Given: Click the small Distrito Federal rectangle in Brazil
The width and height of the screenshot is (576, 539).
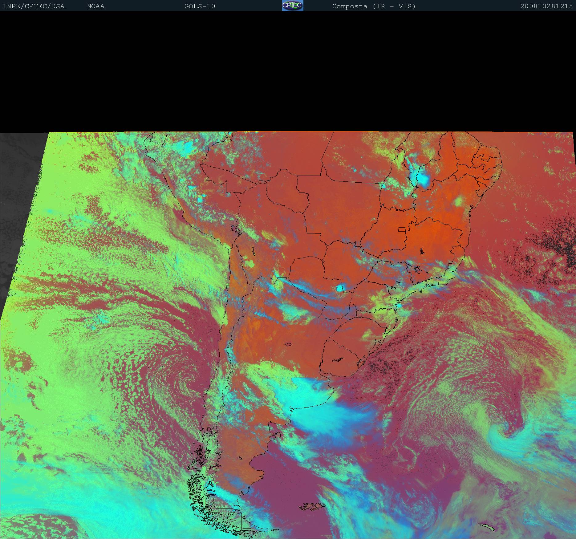Looking at the screenshot, I should point(402,229).
